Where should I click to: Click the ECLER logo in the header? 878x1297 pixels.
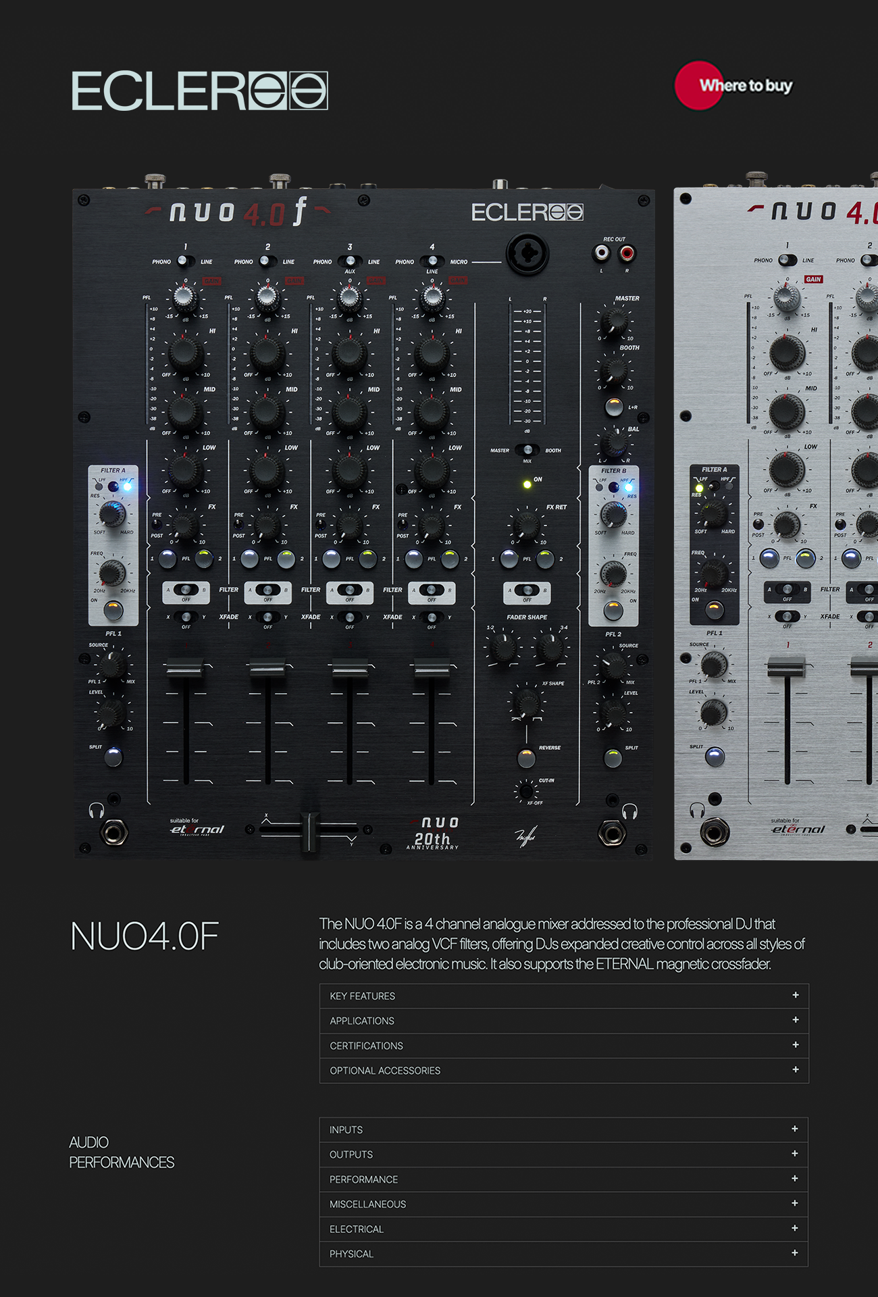tap(199, 91)
